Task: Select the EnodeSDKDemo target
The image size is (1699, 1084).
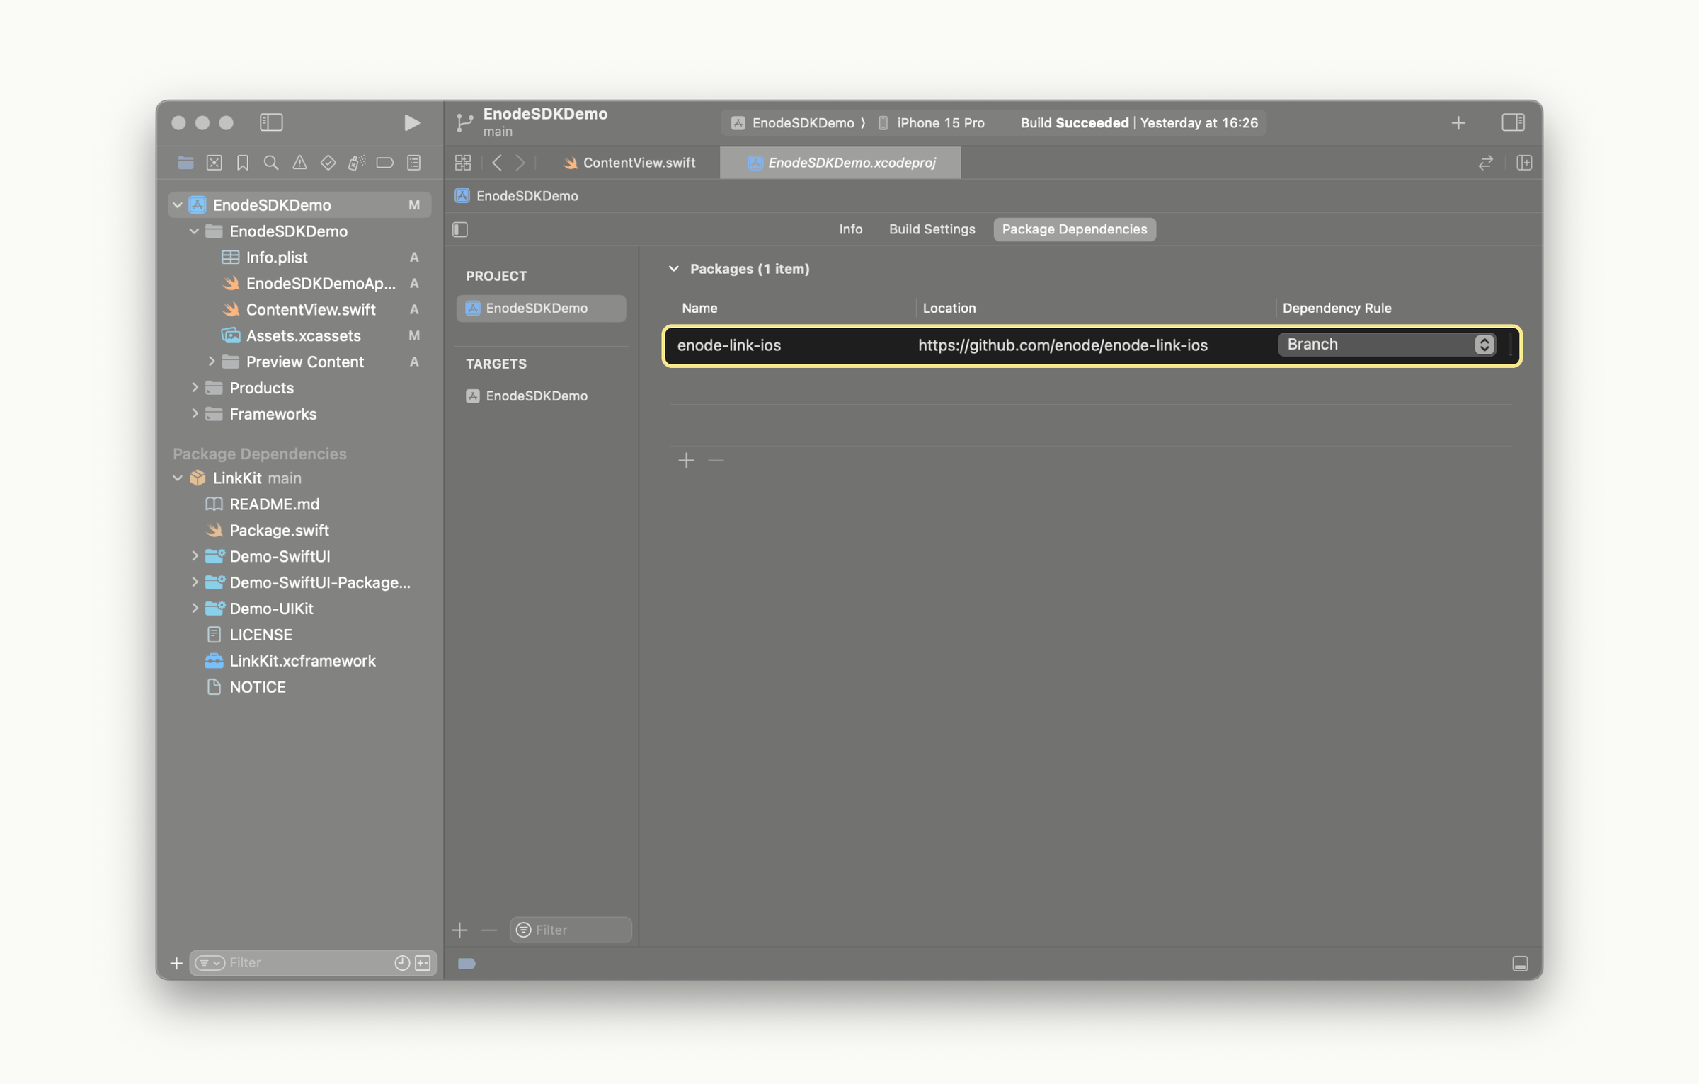Action: pos(536,396)
